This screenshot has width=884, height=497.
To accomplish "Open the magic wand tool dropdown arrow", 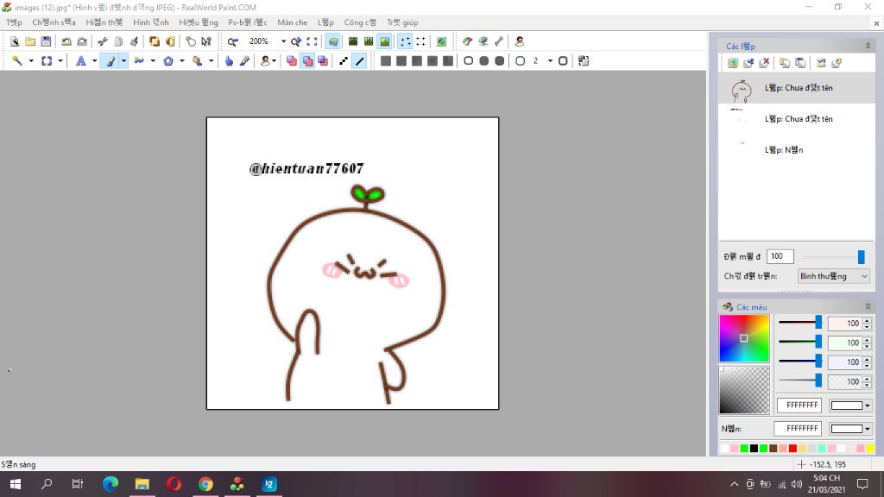I will pos(31,61).
